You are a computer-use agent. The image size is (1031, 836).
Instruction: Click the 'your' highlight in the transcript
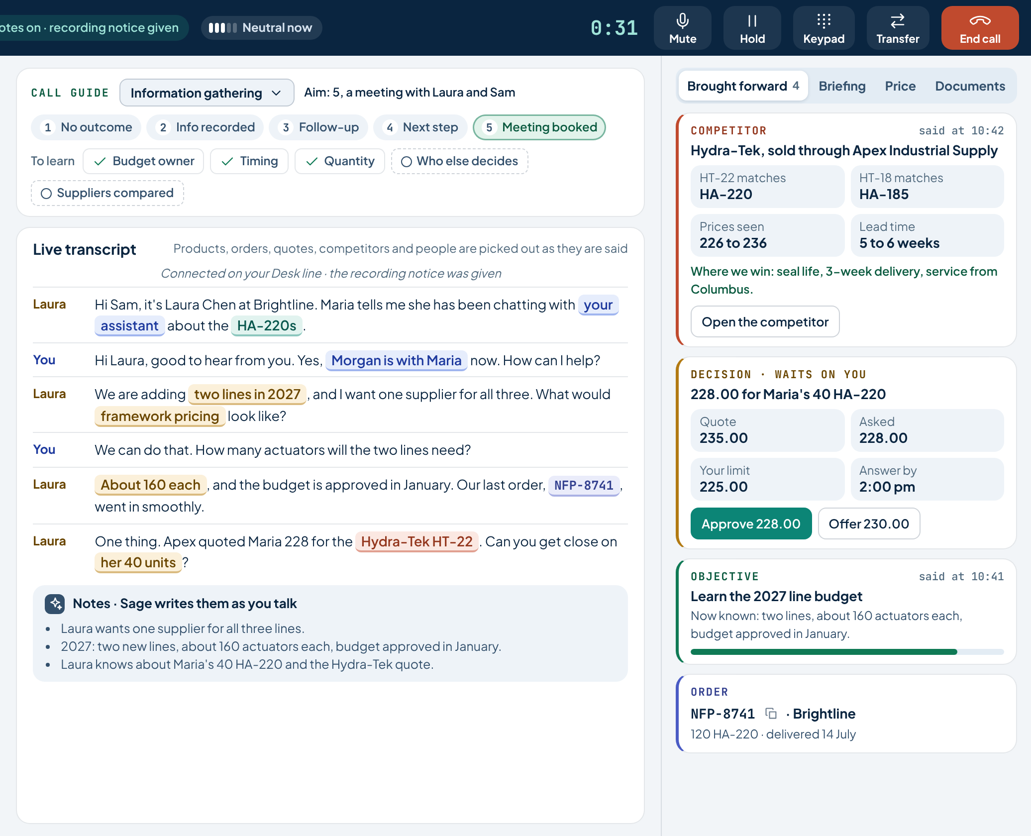pos(598,305)
